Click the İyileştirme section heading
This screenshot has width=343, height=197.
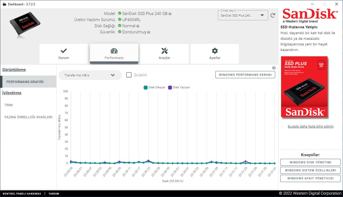click(x=12, y=93)
